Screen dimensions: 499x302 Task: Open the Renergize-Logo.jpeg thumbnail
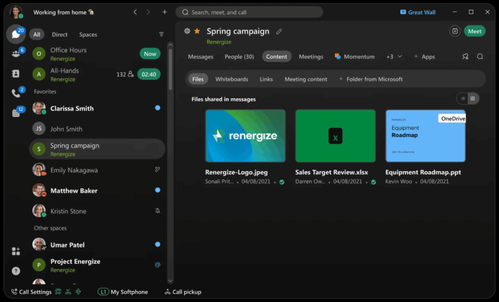[246, 136]
